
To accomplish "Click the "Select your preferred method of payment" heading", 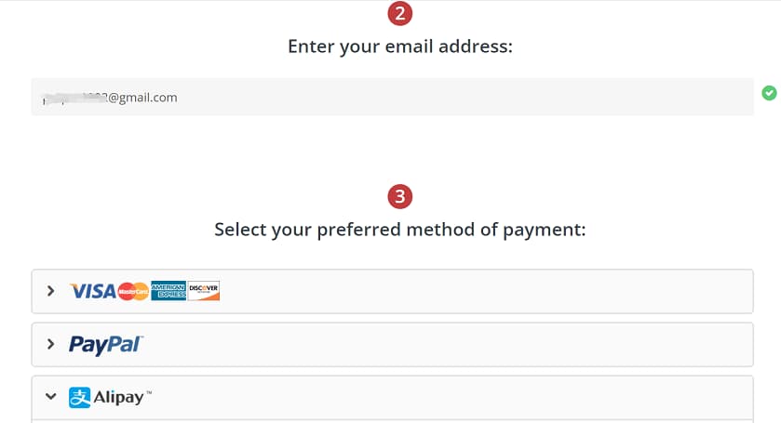I will point(400,229).
